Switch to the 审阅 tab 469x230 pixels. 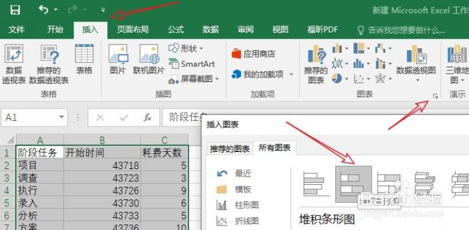pyautogui.click(x=246, y=29)
